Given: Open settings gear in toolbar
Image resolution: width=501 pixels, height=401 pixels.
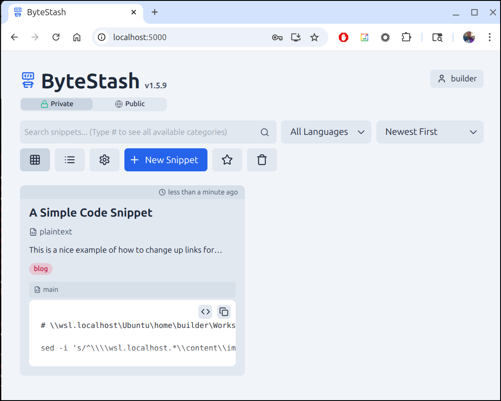Looking at the screenshot, I should point(104,160).
